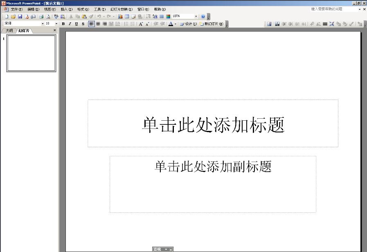Open the picture color mode button
Viewport: 367px width, 252px height.
277,24
